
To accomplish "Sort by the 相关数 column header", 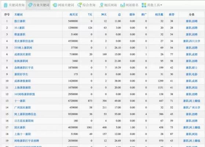I will [x=159, y=15].
